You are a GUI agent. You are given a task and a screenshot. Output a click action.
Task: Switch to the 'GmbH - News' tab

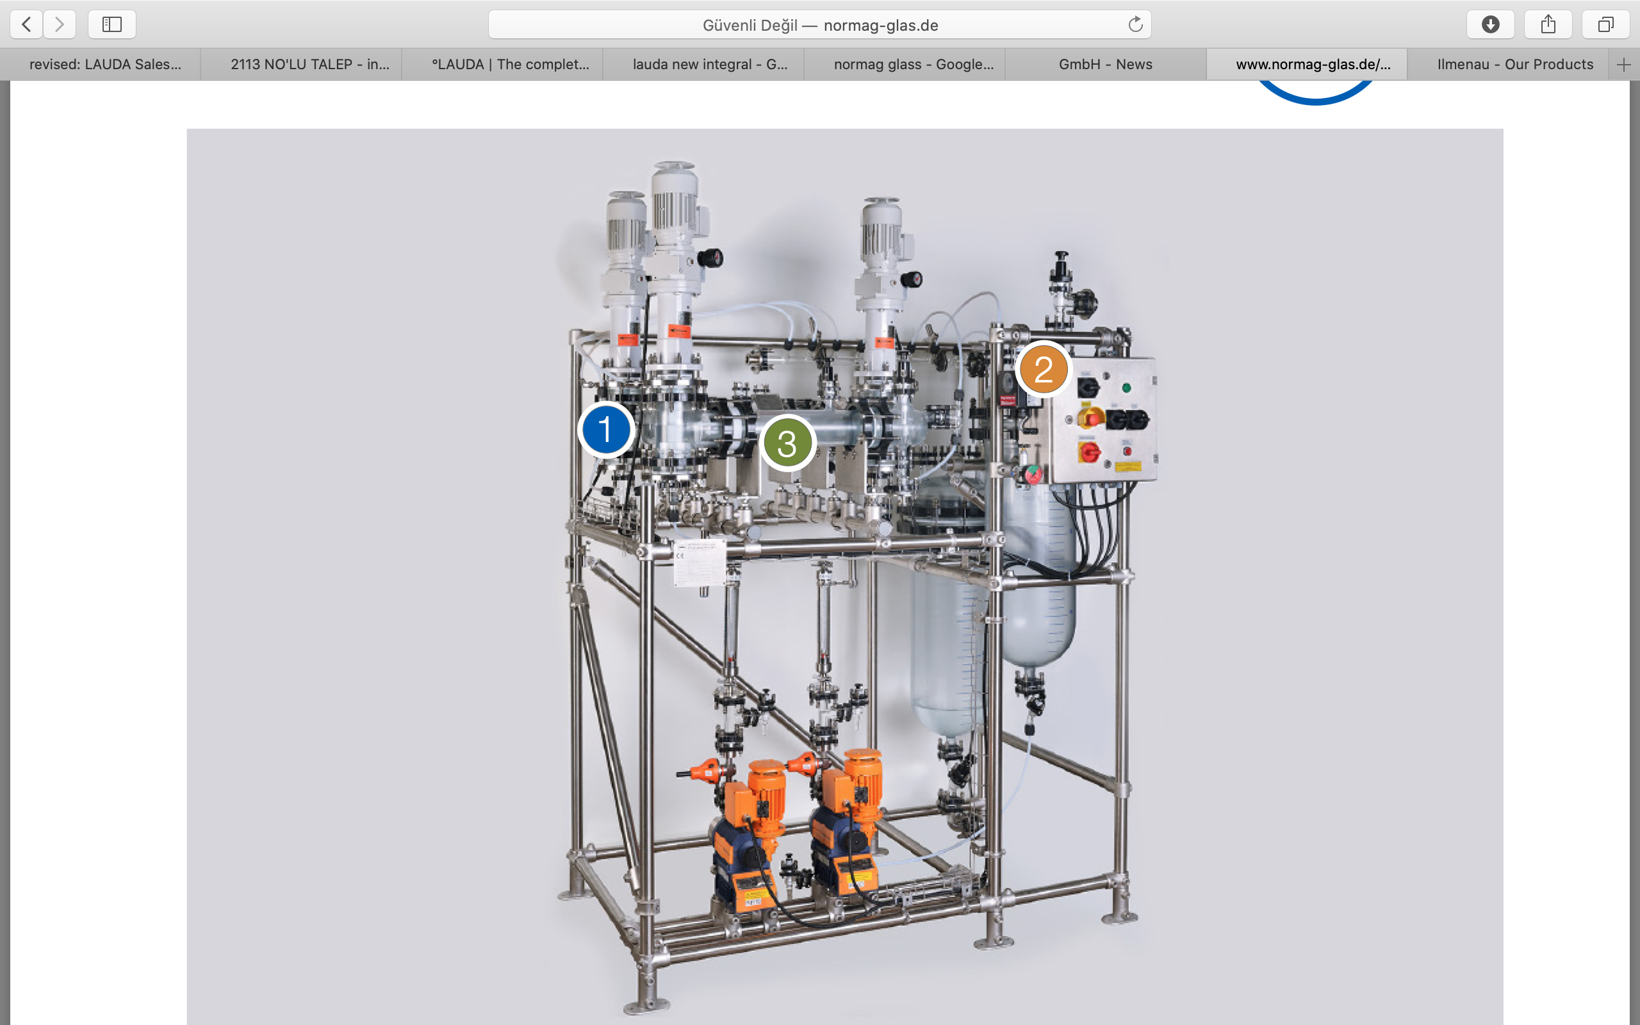point(1104,63)
